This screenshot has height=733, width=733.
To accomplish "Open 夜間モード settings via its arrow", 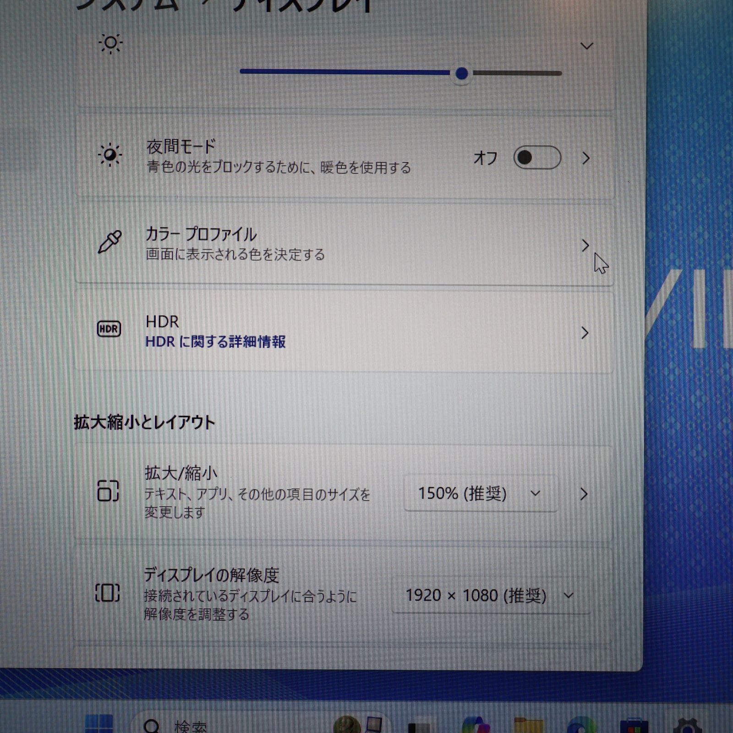I will pos(585,158).
